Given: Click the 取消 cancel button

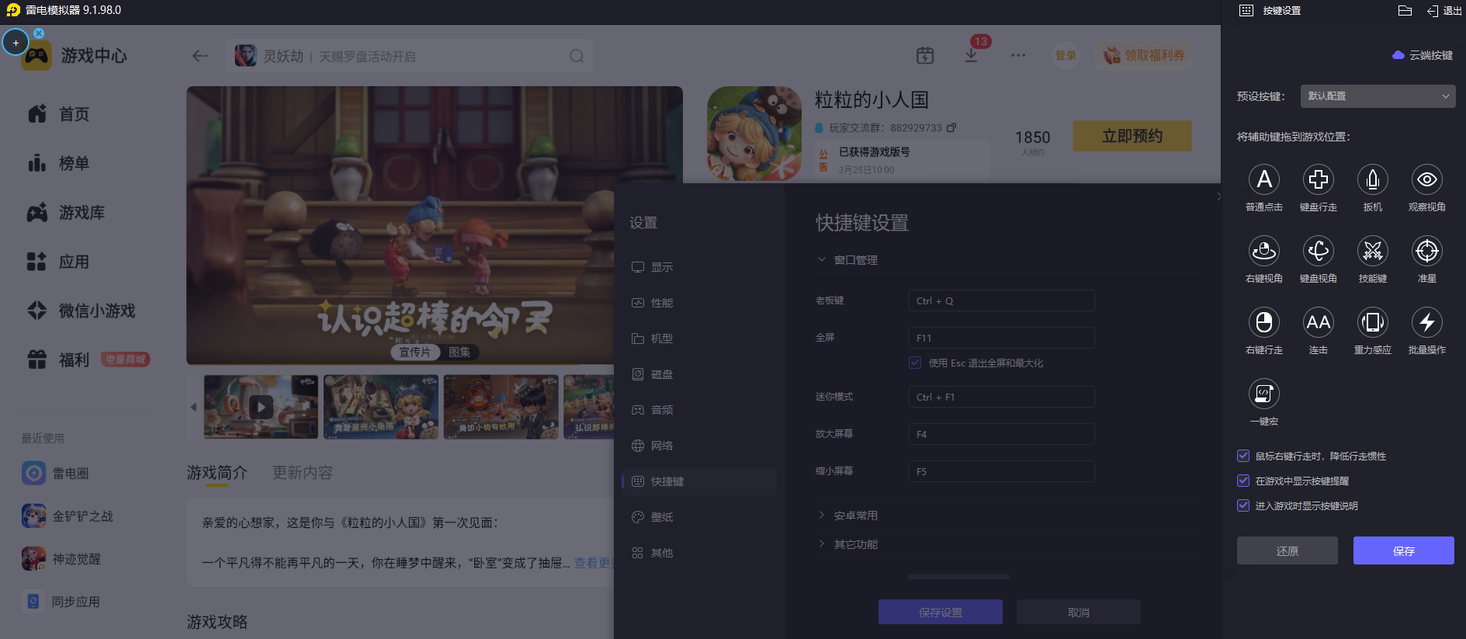Looking at the screenshot, I should click(1078, 612).
